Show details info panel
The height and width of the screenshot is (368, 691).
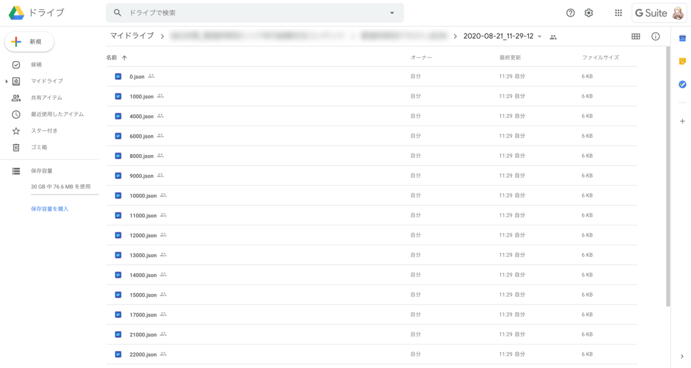click(655, 36)
